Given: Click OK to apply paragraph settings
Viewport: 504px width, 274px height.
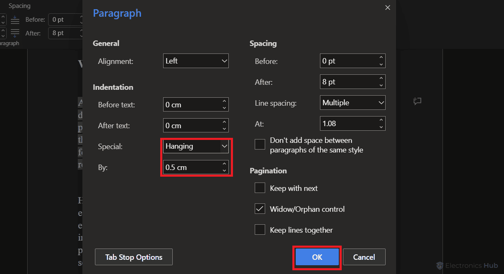Looking at the screenshot, I should tap(317, 257).
